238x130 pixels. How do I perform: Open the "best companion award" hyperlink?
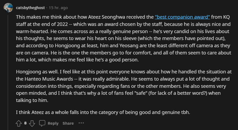click(x=182, y=17)
